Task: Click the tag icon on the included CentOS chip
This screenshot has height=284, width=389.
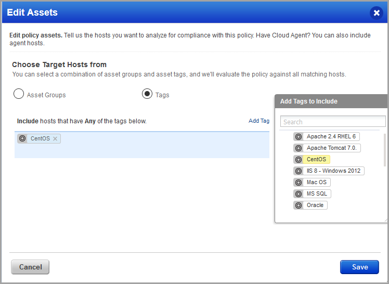Action: (x=22, y=138)
